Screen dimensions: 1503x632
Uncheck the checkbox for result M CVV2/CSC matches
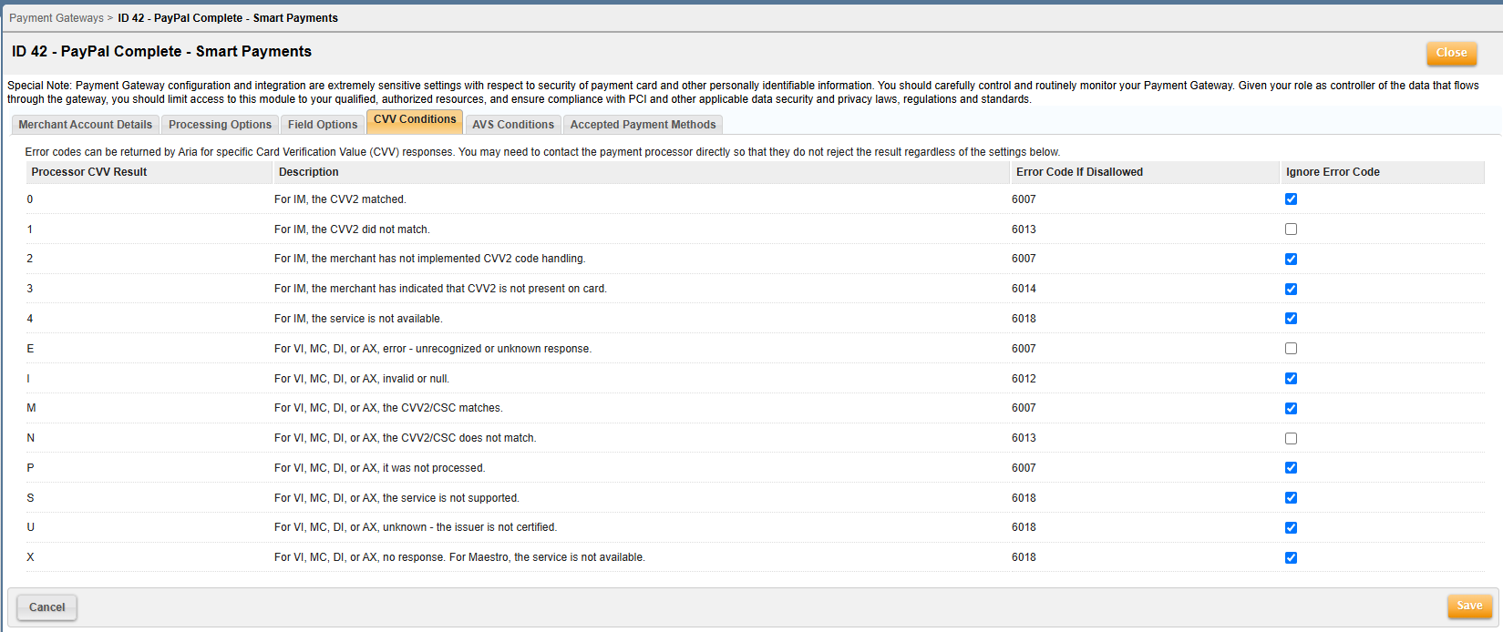pyautogui.click(x=1291, y=408)
